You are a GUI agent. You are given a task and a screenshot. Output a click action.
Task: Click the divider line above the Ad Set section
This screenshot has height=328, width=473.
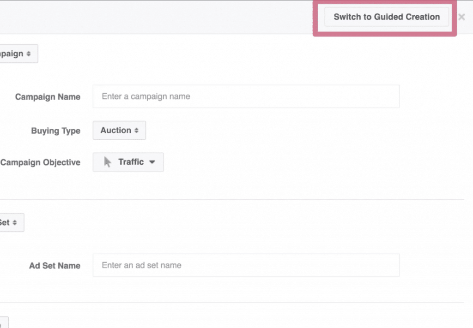coord(232,199)
